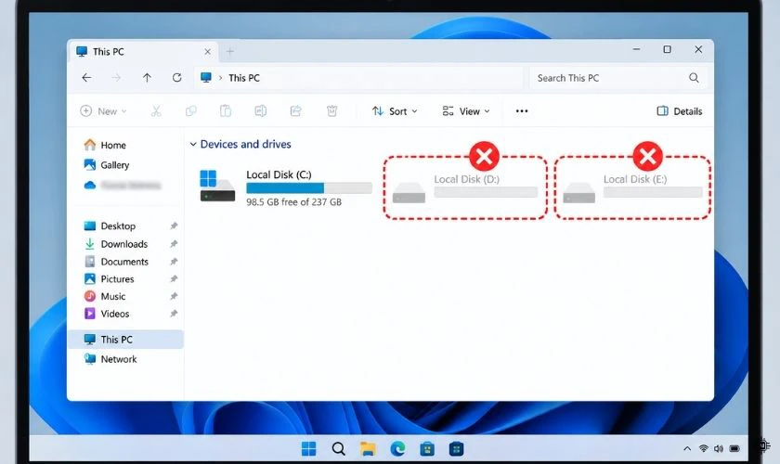780x464 pixels.
Task: Select the Local Disk (C:) drive
Action: pos(286,187)
